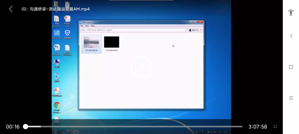Open the File menu in VNC Viewer
This screenshot has height=134, width=299.
[x=82, y=26]
